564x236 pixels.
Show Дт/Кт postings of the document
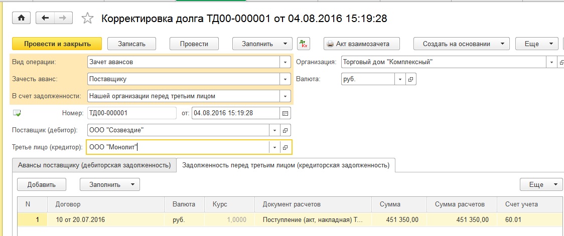[x=304, y=44]
